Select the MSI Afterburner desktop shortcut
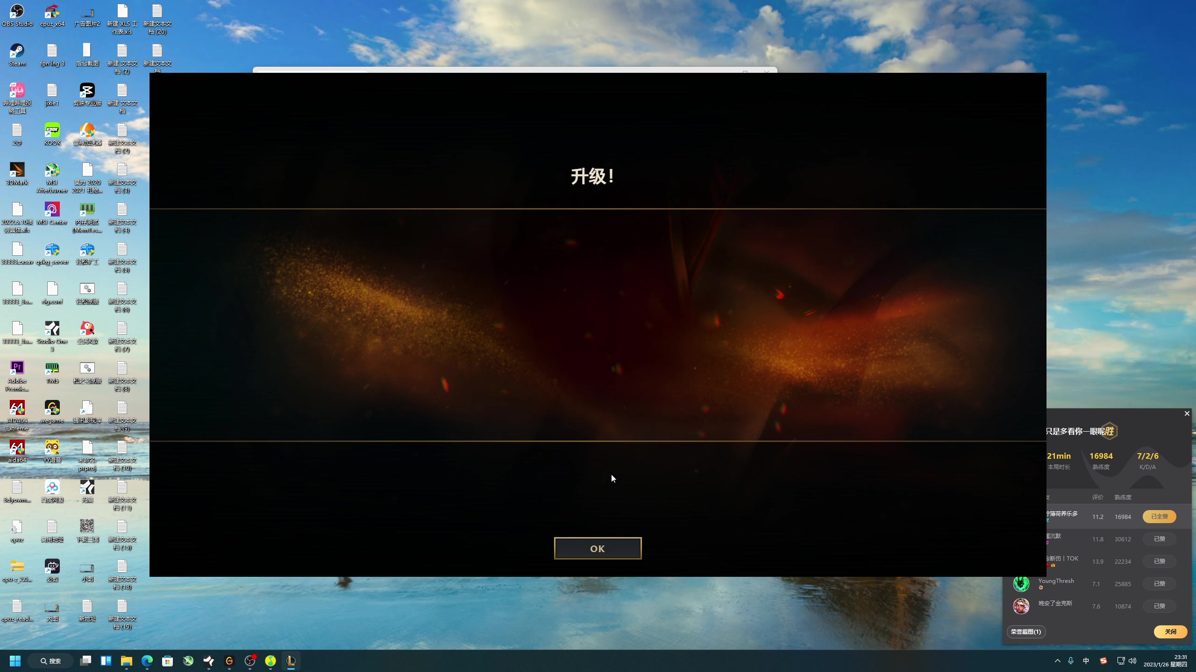 tap(52, 178)
